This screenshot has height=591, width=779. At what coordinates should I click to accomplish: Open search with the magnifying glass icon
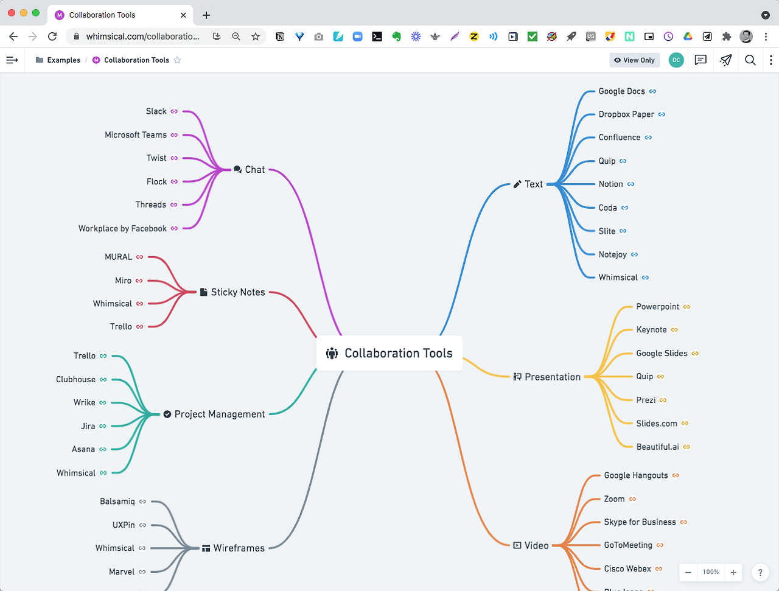click(750, 60)
